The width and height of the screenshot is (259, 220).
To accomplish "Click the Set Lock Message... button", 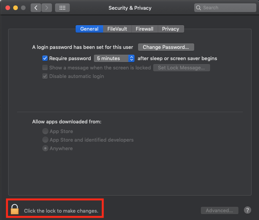I will [x=181, y=68].
